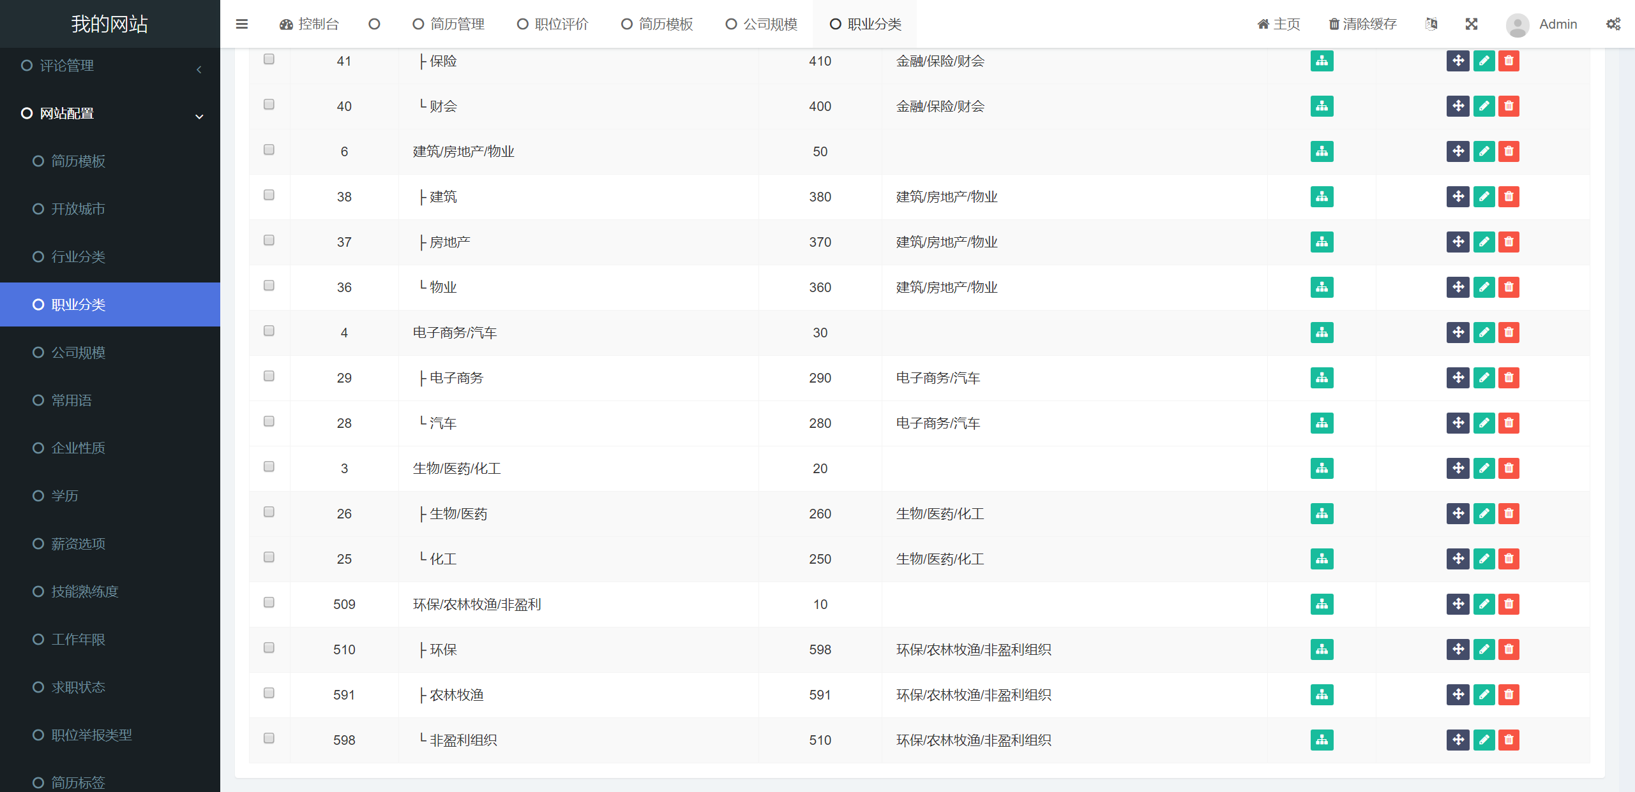Open 求职状态 in the sidebar
Screen dimensions: 1635x792
coord(110,687)
